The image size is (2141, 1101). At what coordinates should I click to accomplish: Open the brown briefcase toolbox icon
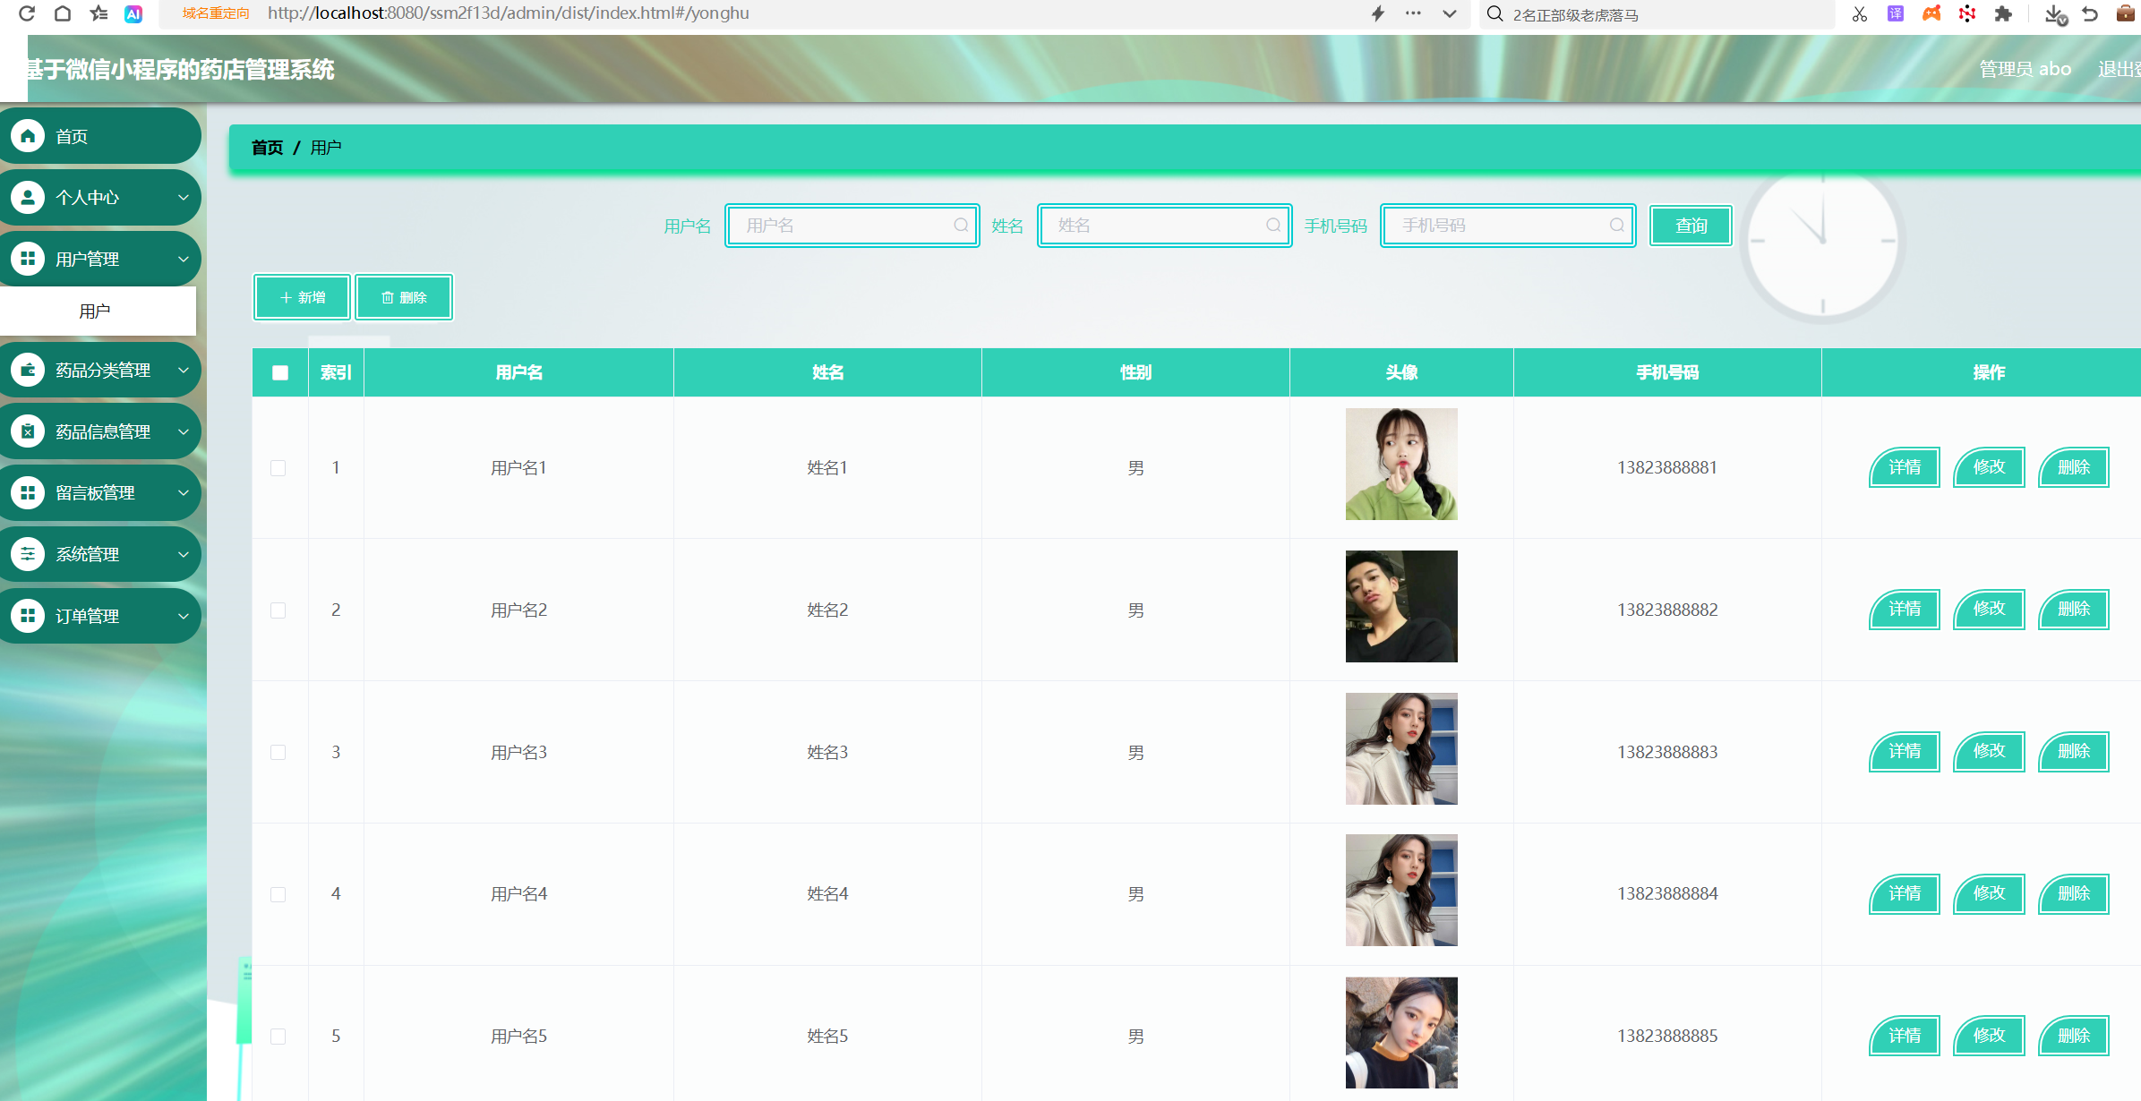click(2125, 13)
